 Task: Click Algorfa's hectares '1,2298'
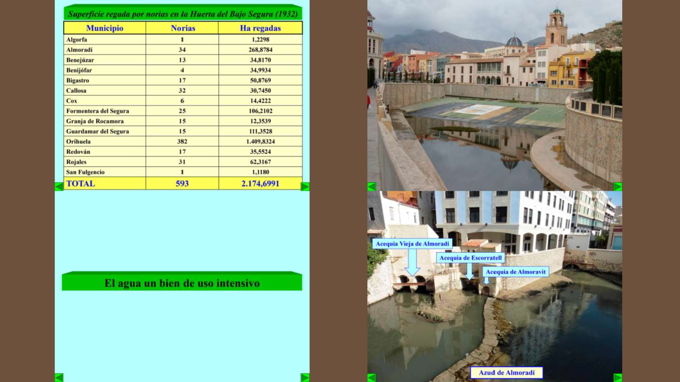[261, 39]
